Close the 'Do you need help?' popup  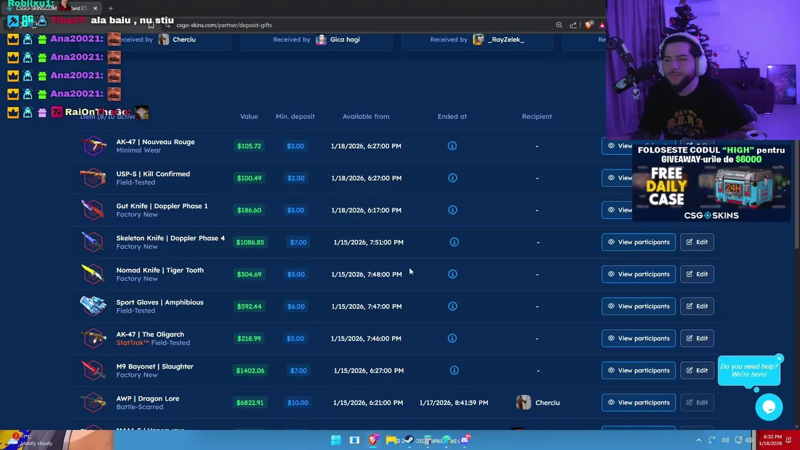779,359
